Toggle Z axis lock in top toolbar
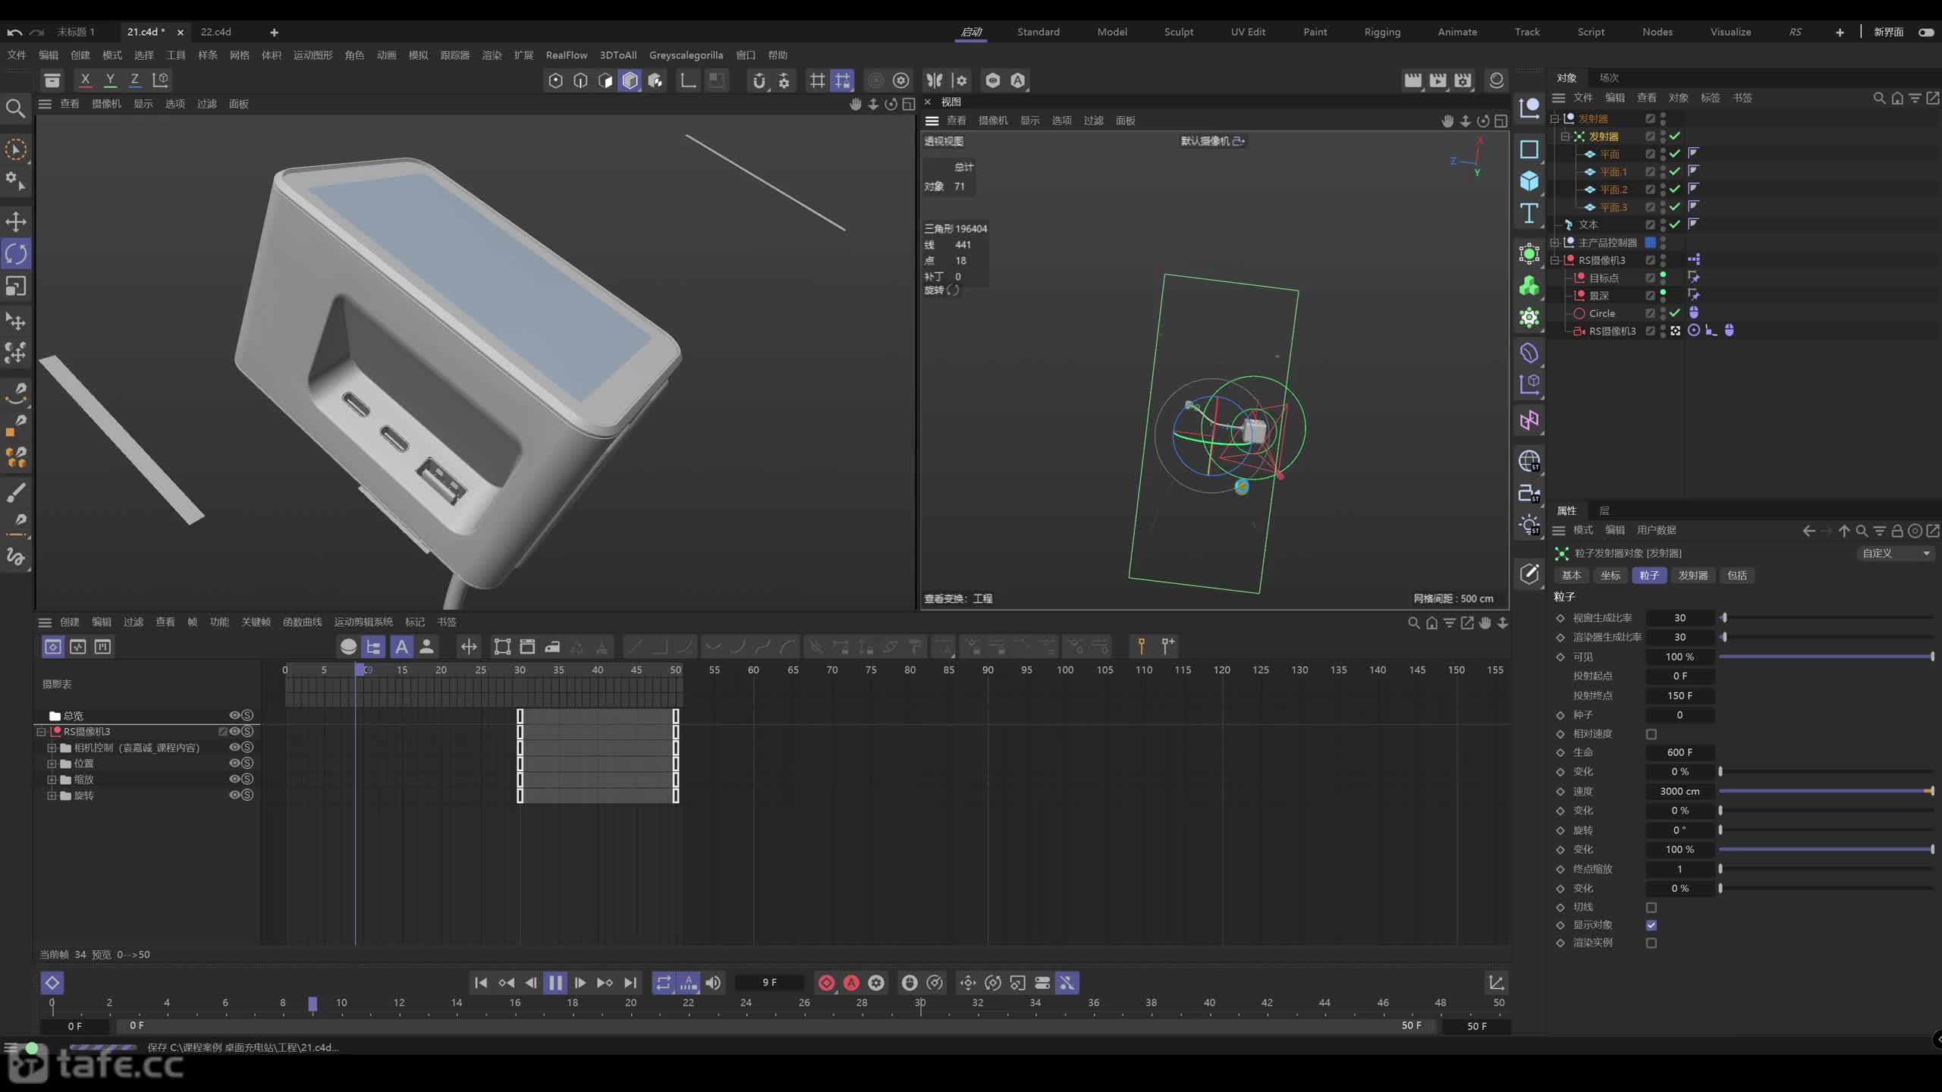 coord(135,80)
